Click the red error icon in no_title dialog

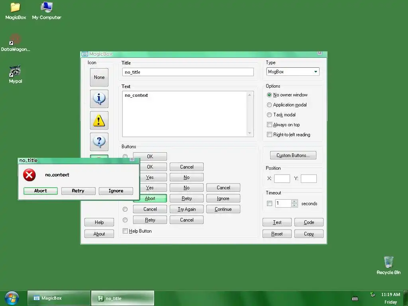pyautogui.click(x=29, y=175)
